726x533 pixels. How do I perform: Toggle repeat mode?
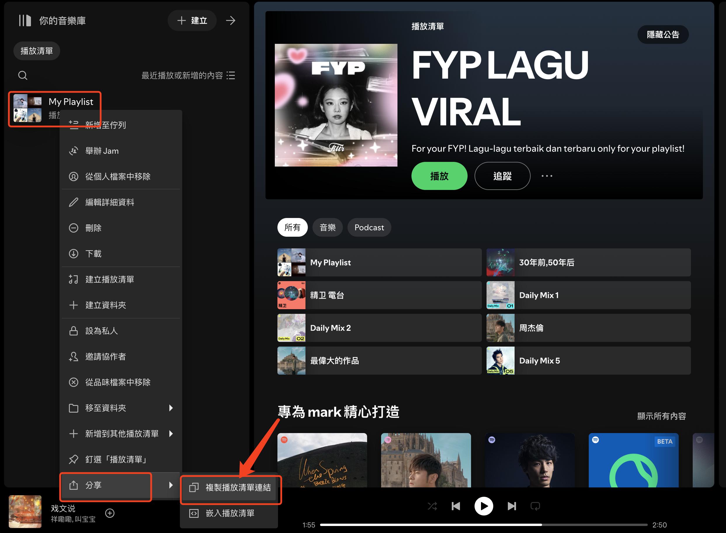pos(535,506)
